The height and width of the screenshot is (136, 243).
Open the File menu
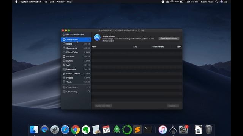click(x=46, y=2)
